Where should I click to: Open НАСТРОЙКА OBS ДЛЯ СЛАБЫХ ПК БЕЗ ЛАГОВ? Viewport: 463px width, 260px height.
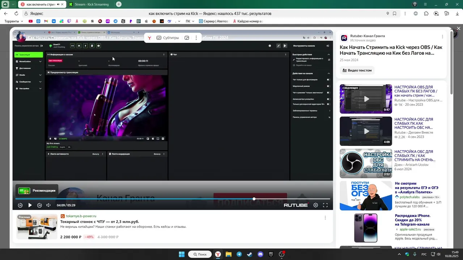coord(416,91)
